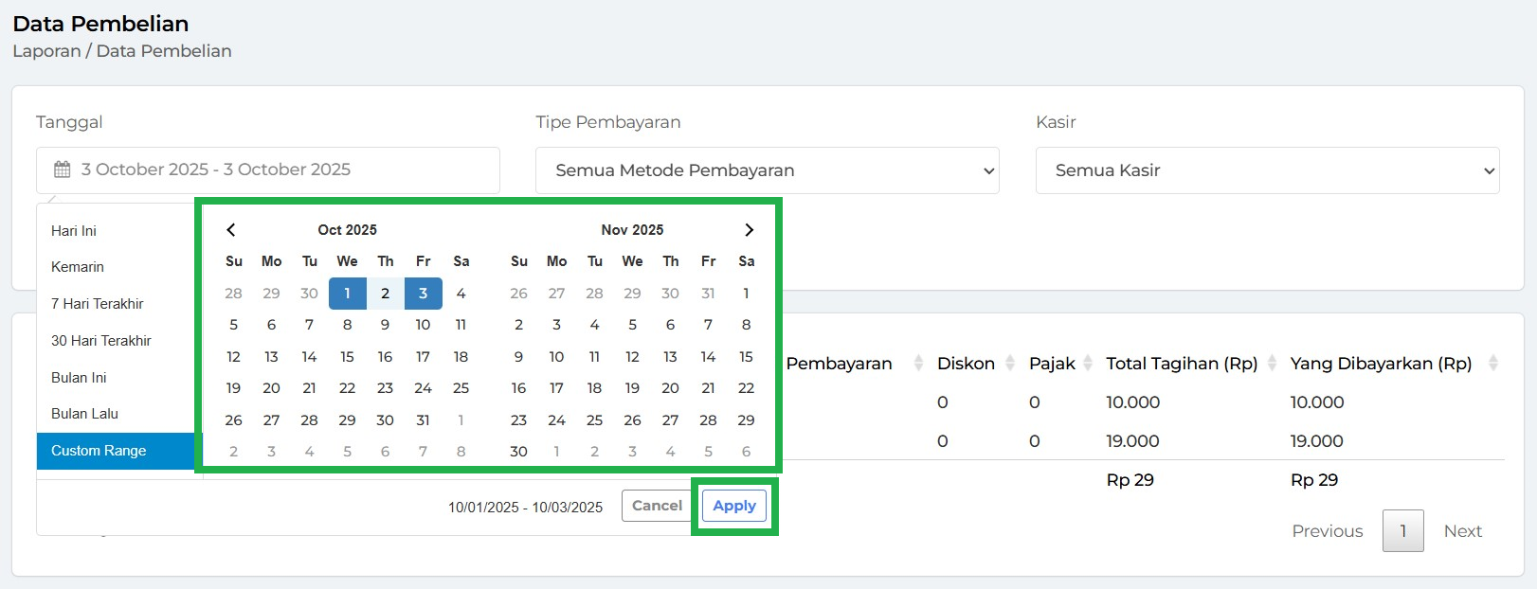1537x589 pixels.
Task: Go to next month in calendar
Action: (749, 230)
